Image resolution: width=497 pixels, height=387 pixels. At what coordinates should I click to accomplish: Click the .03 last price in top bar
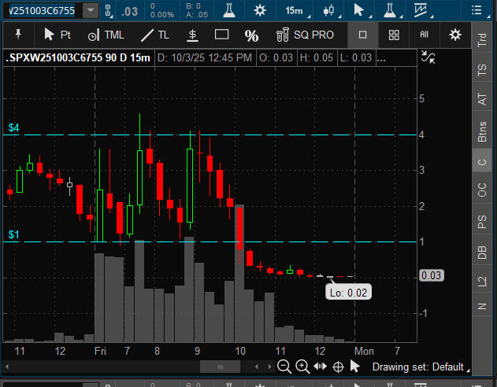[x=129, y=11]
